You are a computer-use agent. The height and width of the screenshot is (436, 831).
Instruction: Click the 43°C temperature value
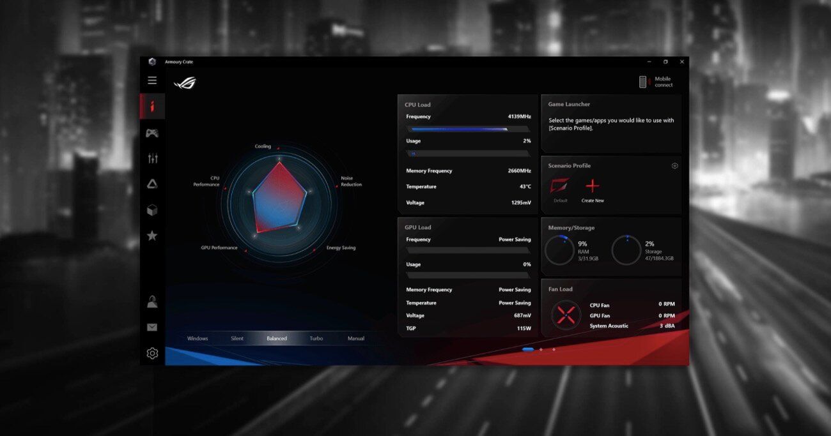tap(525, 187)
